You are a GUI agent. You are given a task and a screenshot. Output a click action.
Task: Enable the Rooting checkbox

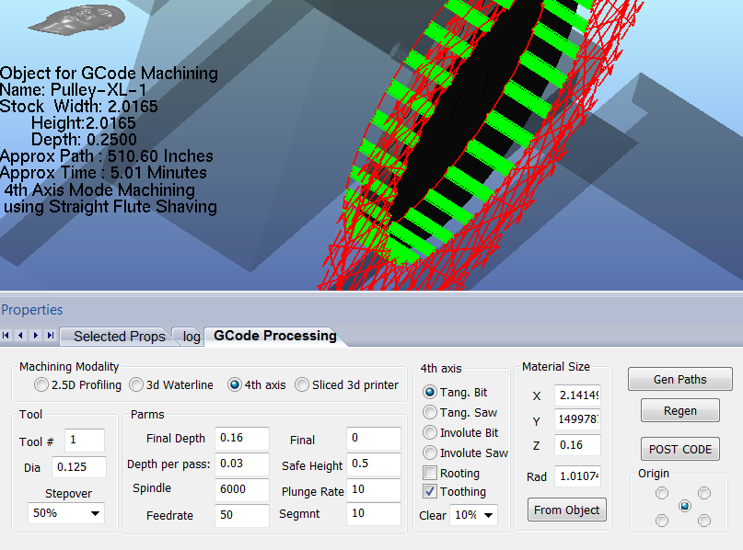pos(430,474)
